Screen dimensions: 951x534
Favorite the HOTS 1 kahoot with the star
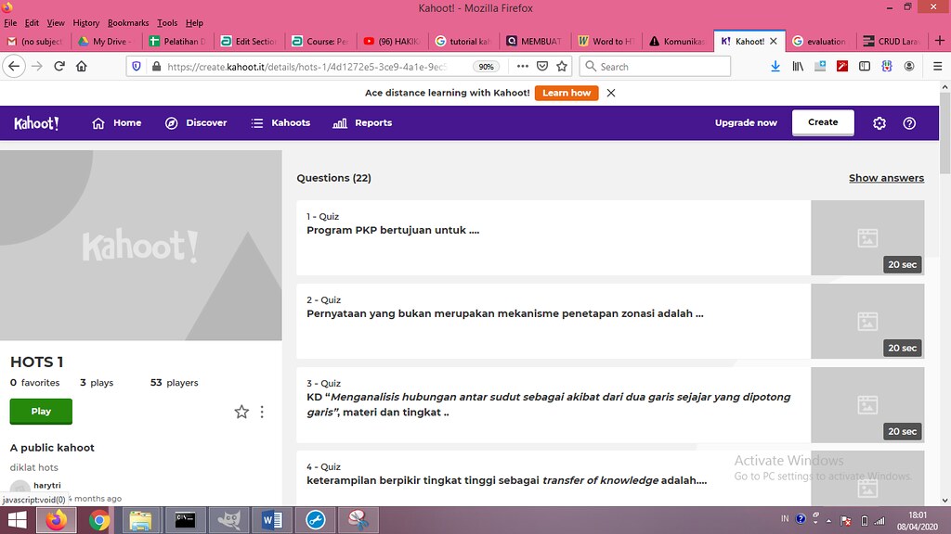tap(241, 412)
